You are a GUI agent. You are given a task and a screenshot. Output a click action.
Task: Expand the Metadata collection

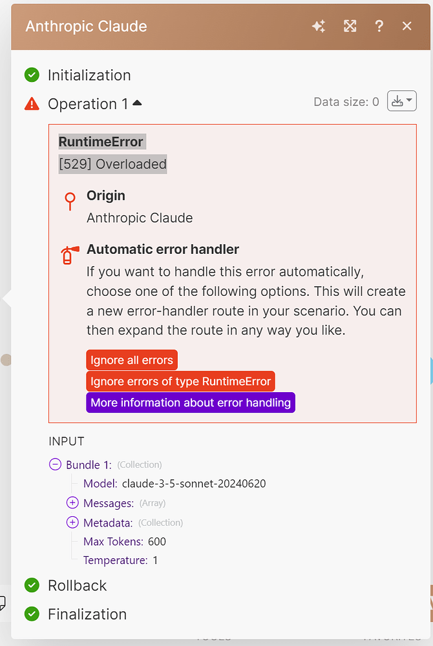point(72,523)
